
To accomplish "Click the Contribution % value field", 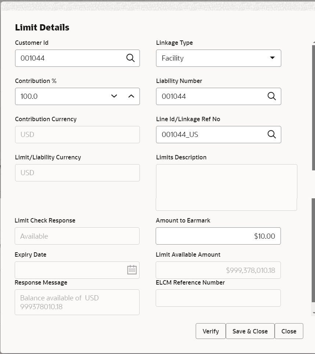I will pos(59,96).
